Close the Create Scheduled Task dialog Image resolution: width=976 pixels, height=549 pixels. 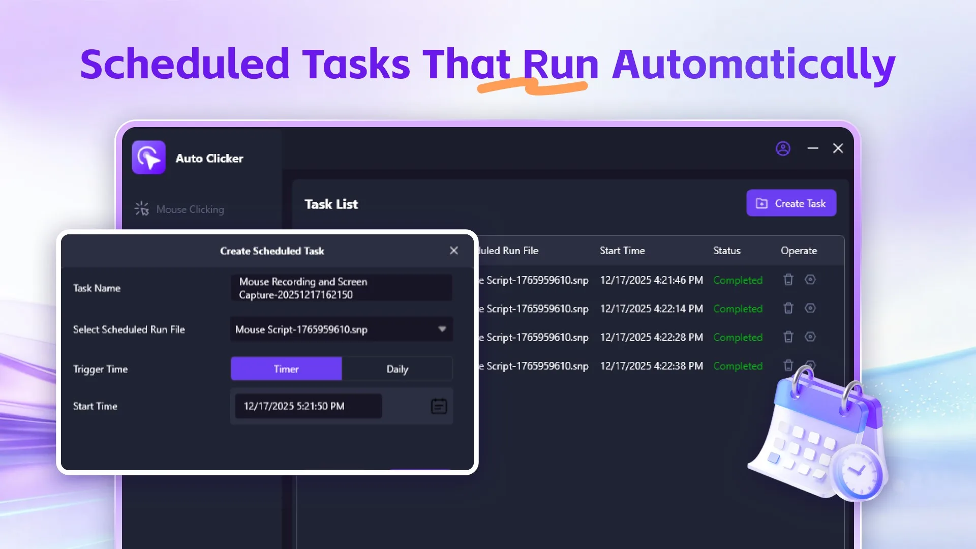(454, 251)
